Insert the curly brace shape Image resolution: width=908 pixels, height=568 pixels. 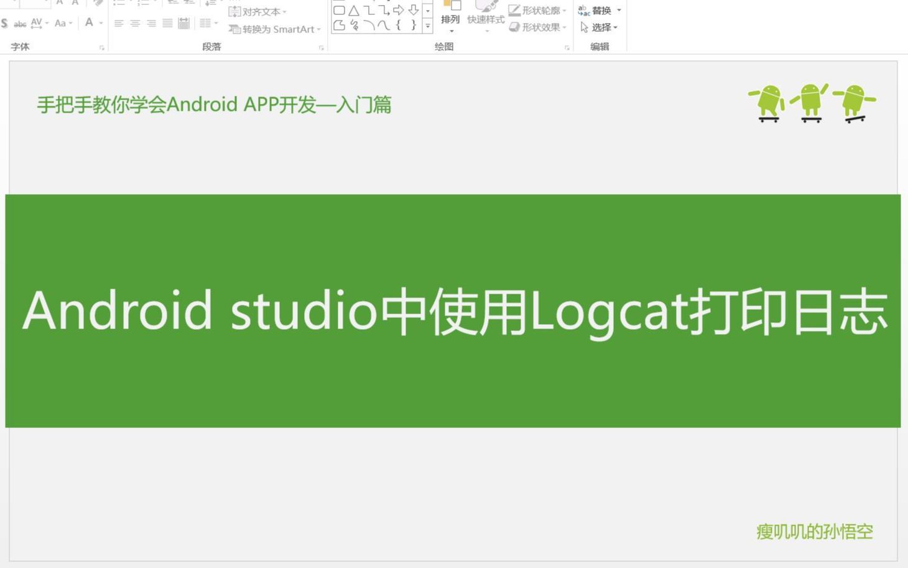(398, 26)
